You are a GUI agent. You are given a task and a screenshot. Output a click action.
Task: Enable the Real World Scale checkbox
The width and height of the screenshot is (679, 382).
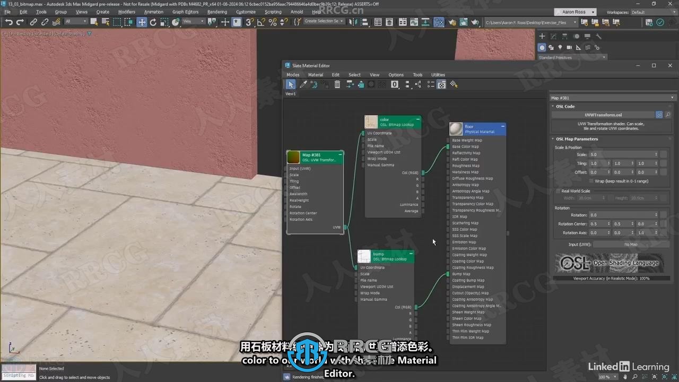[558, 191]
